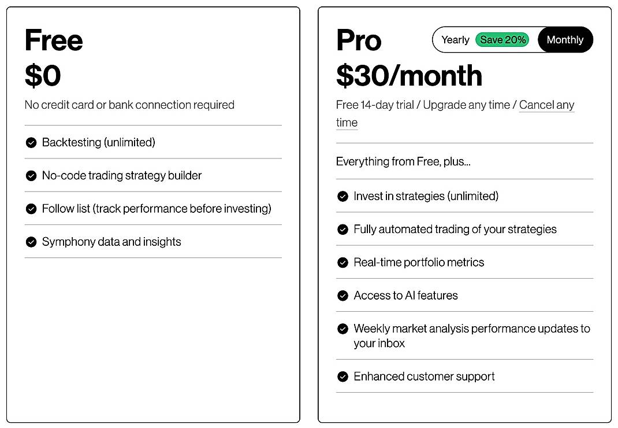Click the check icon for Enhanced customer support
The width and height of the screenshot is (618, 428).
[x=342, y=376]
